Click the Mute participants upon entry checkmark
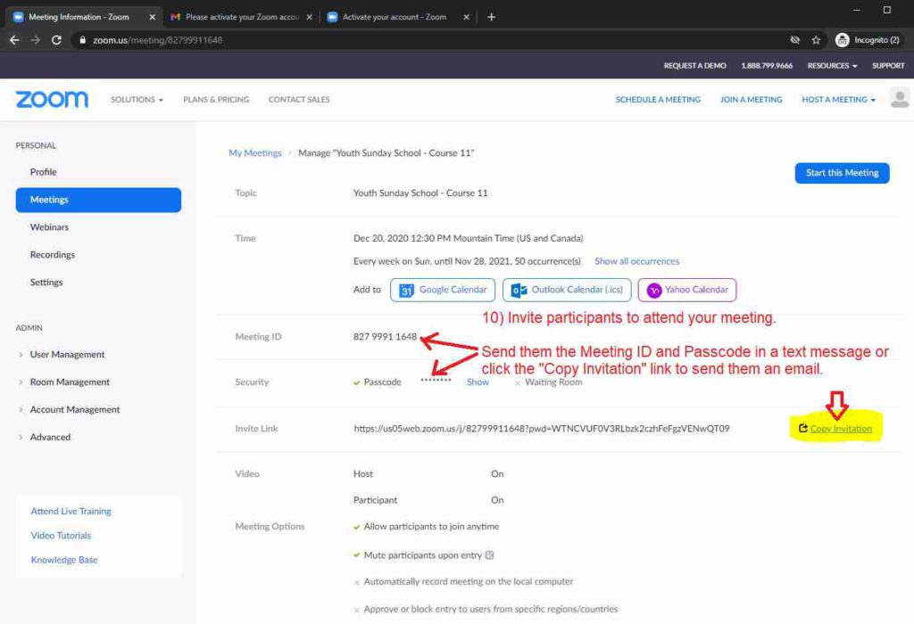 pos(356,556)
